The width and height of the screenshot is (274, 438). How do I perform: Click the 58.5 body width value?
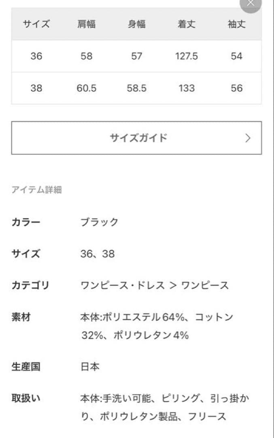coord(136,88)
